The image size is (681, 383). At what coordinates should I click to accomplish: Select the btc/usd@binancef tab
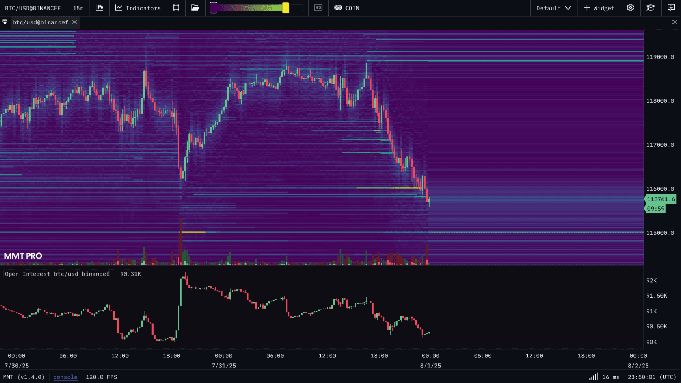[40, 22]
